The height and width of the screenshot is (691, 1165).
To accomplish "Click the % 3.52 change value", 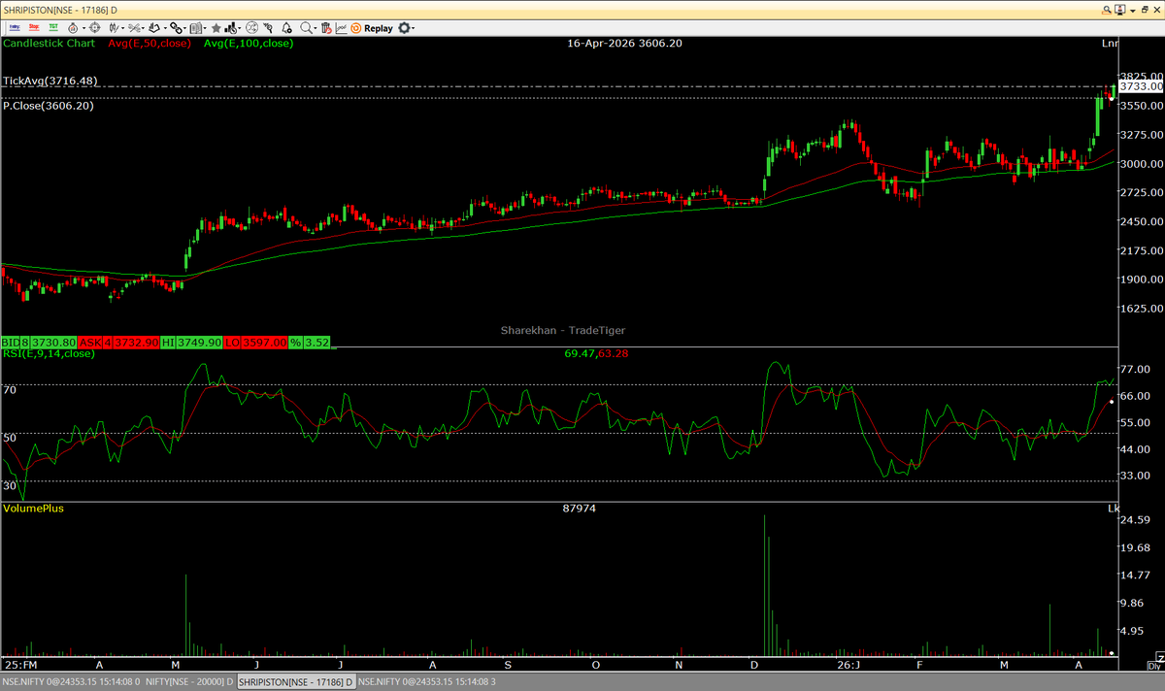I will click(x=317, y=342).
